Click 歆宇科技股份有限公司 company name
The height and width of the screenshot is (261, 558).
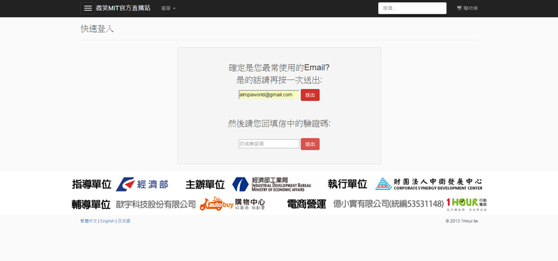coord(156,204)
